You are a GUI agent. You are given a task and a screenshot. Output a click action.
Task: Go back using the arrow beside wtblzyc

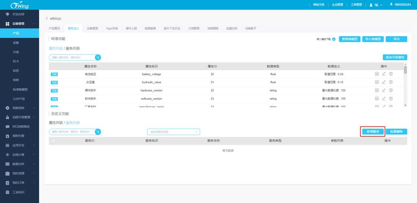(47, 18)
